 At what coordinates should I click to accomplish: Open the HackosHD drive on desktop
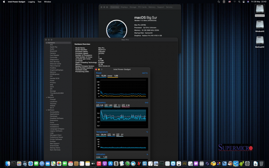click(x=260, y=10)
